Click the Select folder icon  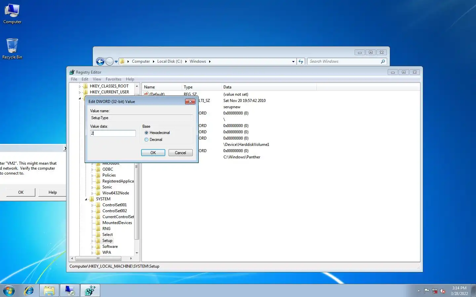tap(98, 235)
